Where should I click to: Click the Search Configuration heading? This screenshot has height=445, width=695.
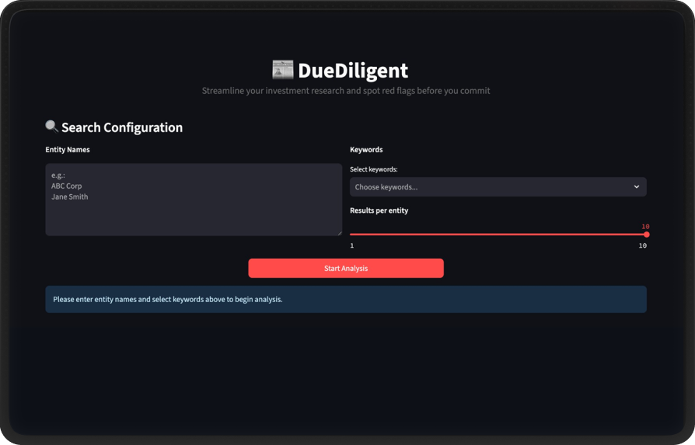point(122,127)
